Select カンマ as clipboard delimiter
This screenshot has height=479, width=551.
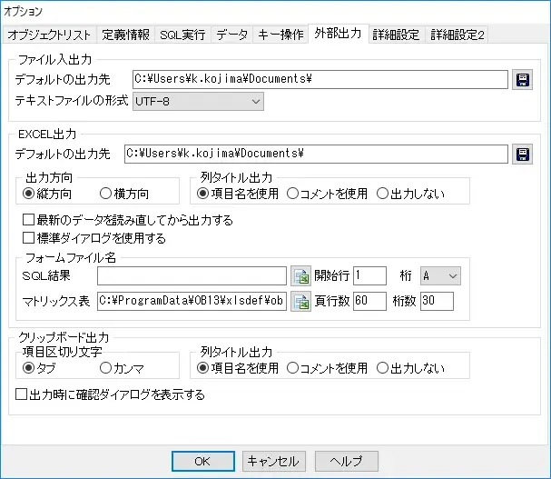(x=107, y=368)
